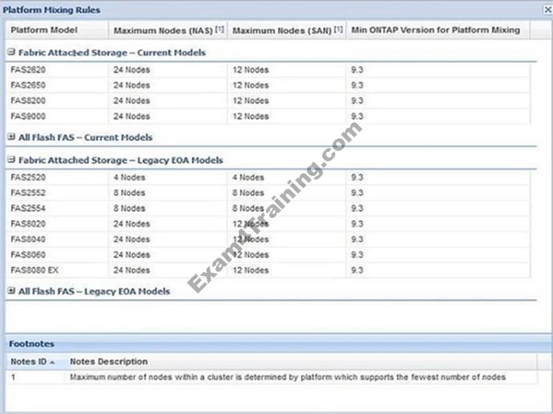Select the FAS2620 row
The height and width of the screenshot is (414, 553).
coord(268,70)
